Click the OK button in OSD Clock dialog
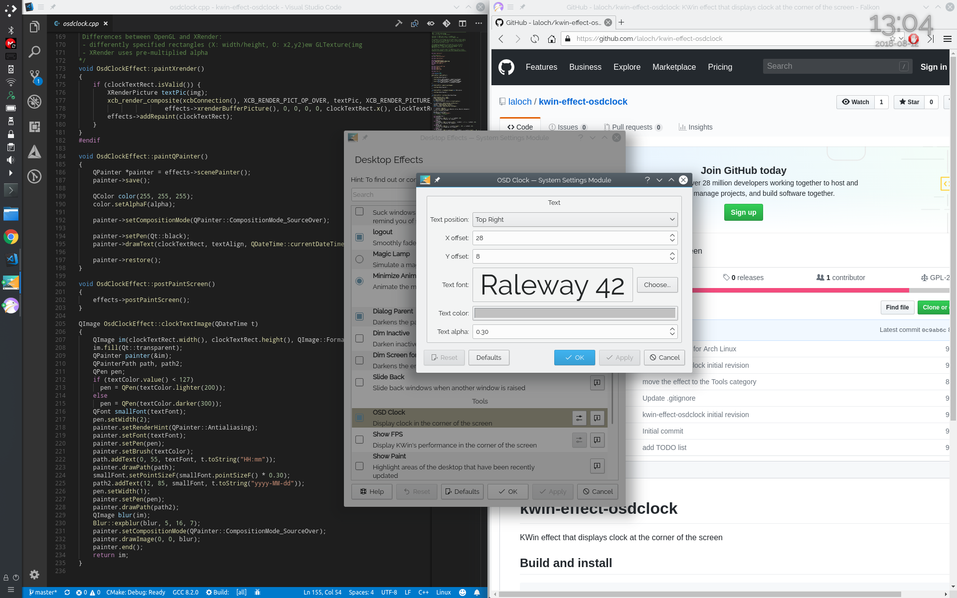The width and height of the screenshot is (957, 598). pyautogui.click(x=575, y=357)
